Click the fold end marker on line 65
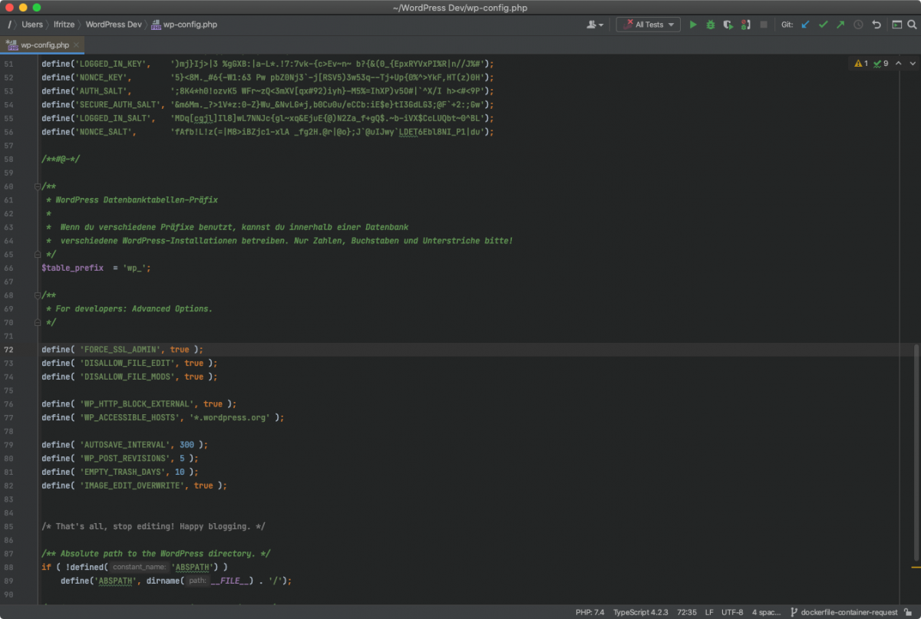Image resolution: width=921 pixels, height=619 pixels. [x=38, y=255]
